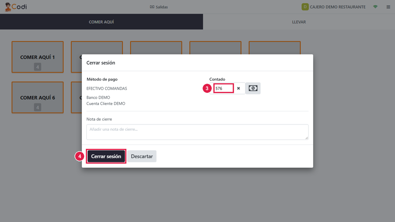The image size is (395, 222).
Task: Click the Descartar button
Action: [x=142, y=156]
